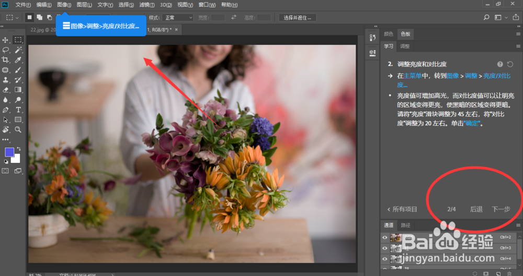523x276 pixels.
Task: Toggle Quick Mask mode
Action: coord(5,171)
